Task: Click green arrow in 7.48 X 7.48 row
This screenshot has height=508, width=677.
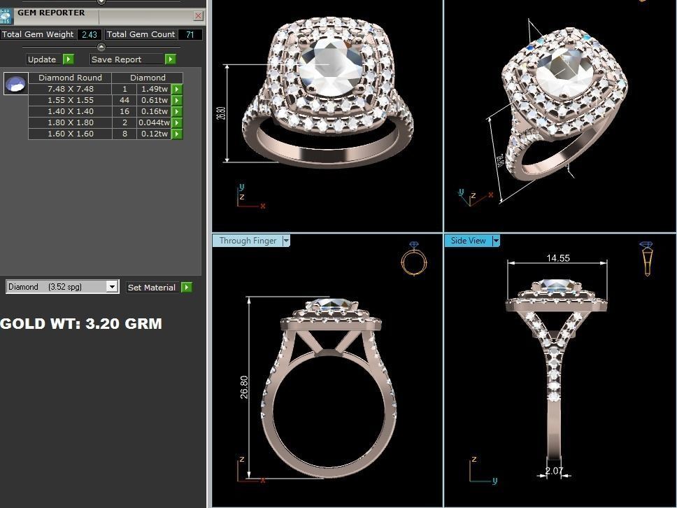Action: click(177, 89)
